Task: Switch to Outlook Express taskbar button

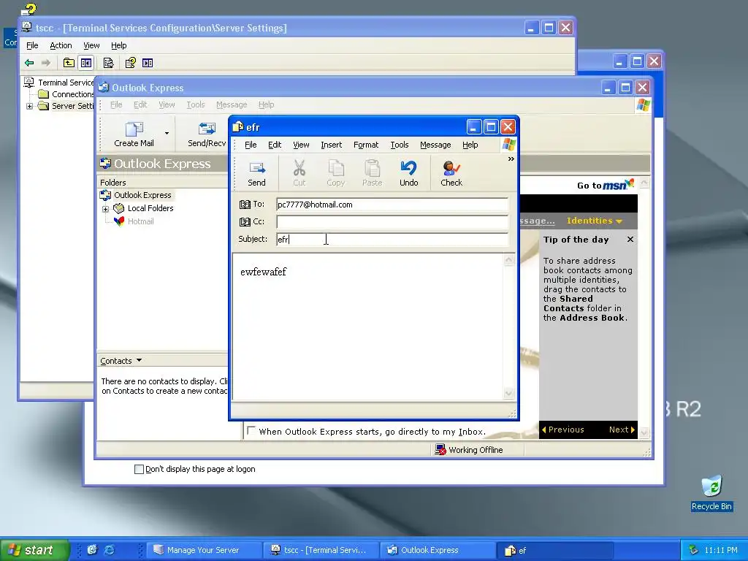Action: pyautogui.click(x=438, y=550)
